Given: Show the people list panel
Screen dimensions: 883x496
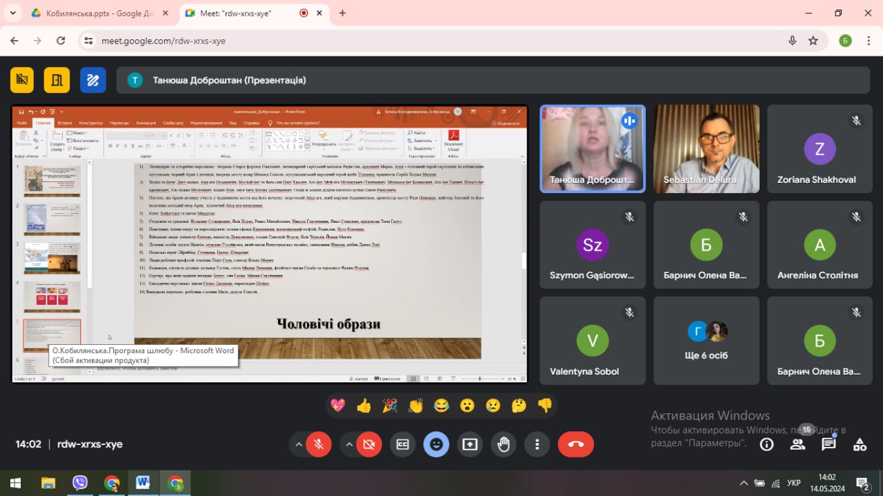Looking at the screenshot, I should tap(797, 444).
